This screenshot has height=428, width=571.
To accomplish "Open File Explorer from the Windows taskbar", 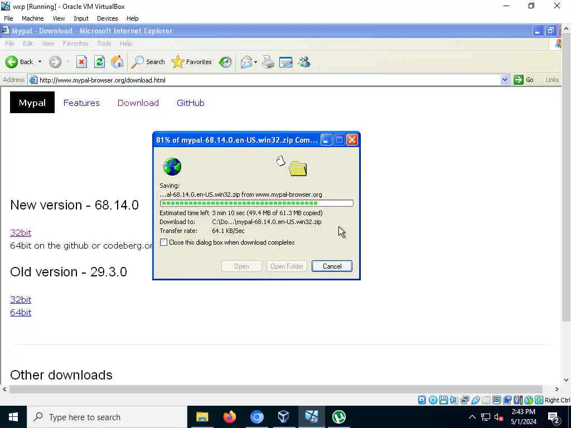I will point(202,417).
